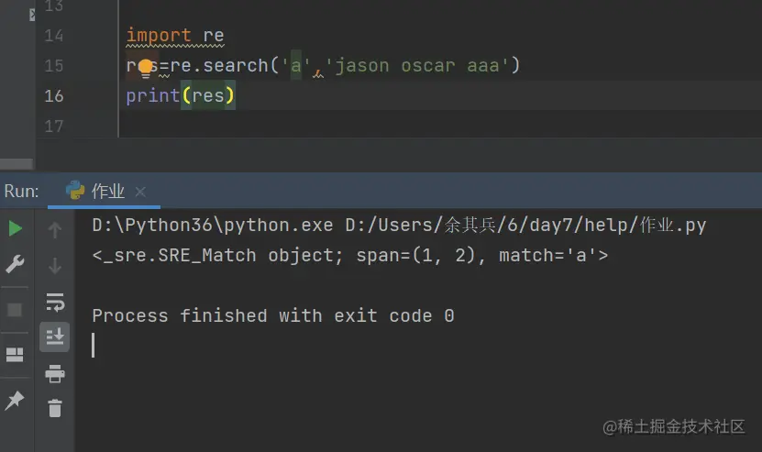Open run configuration wrench settings
762x452 pixels.
(15, 265)
